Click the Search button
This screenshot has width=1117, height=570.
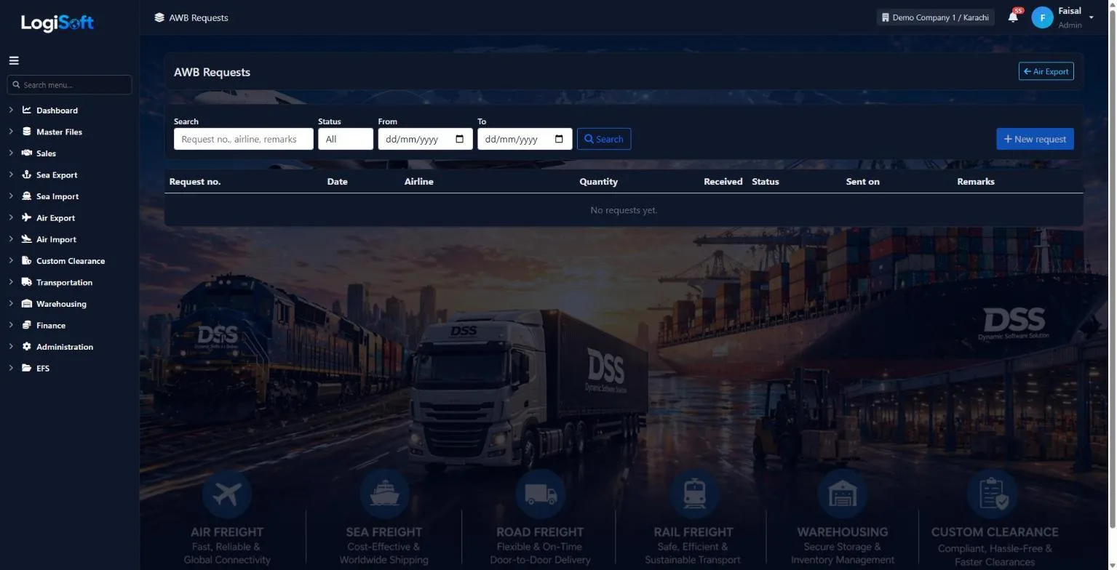tap(604, 139)
